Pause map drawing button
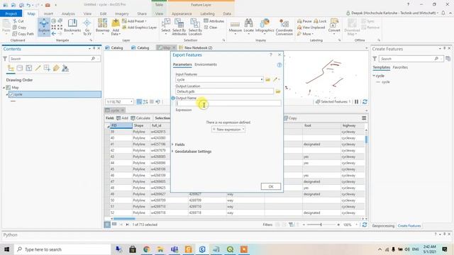Screen dimensions: 454x255 point(356,102)
